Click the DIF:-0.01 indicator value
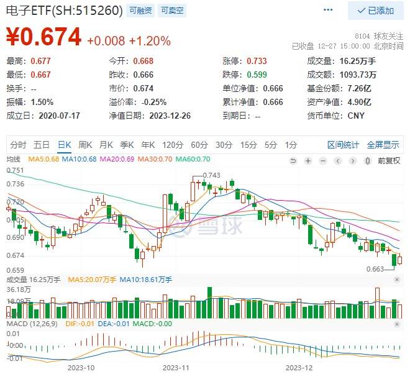 (x=80, y=324)
